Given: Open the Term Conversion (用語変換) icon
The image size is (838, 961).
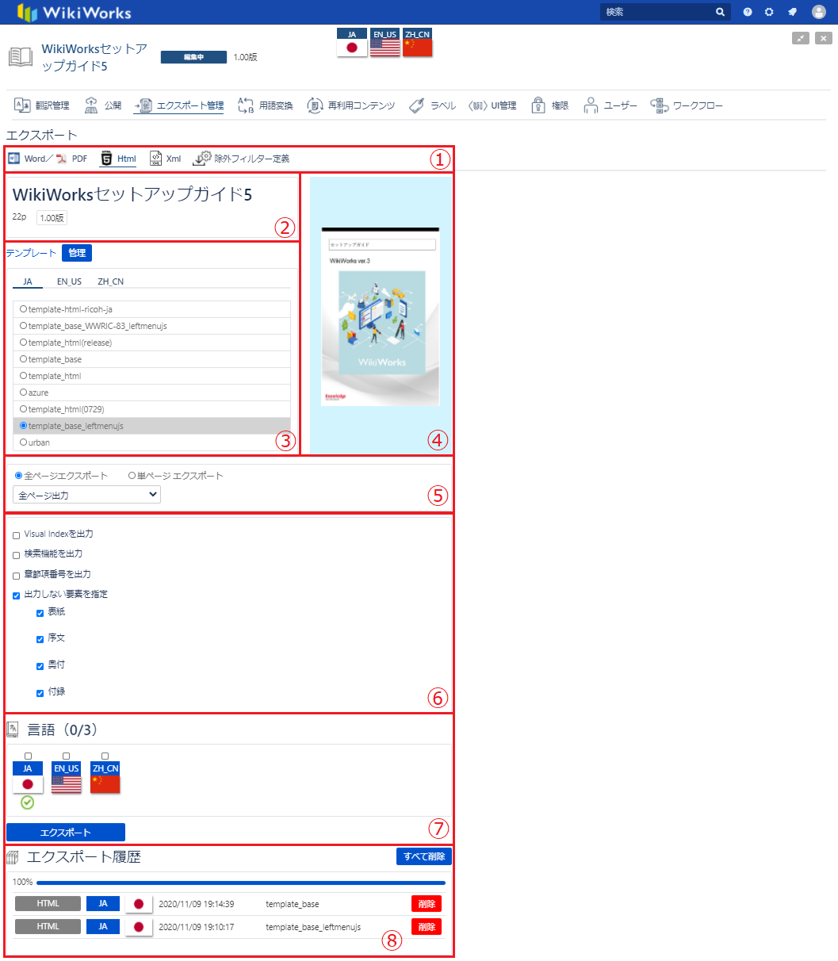Looking at the screenshot, I should (x=246, y=105).
